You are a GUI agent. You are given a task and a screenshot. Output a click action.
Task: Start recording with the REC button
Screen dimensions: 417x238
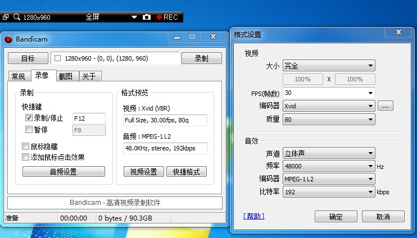167,17
